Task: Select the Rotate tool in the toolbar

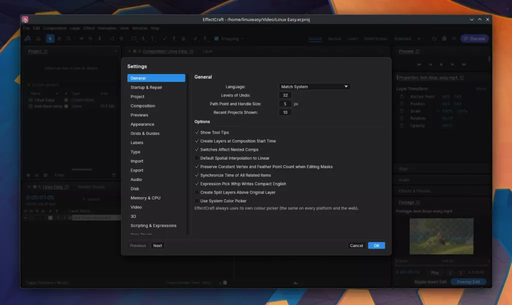Action: [x=112, y=38]
